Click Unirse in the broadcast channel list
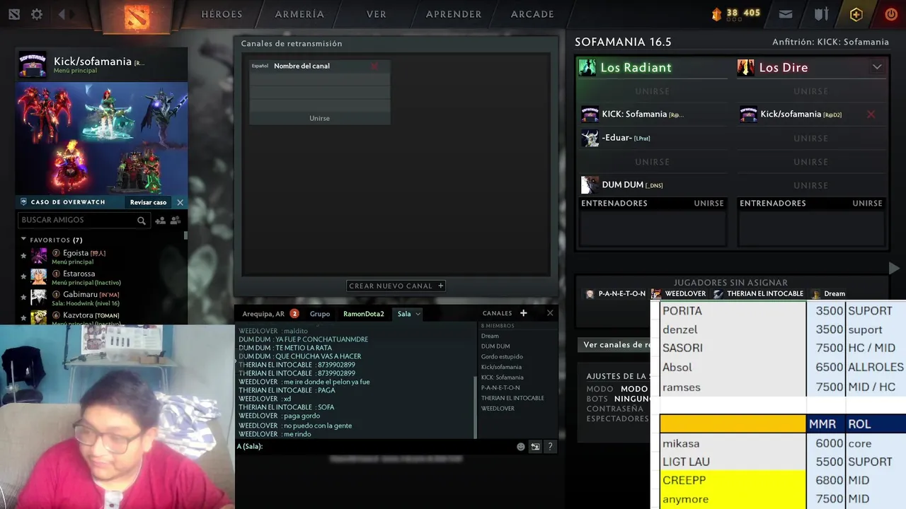 319,118
